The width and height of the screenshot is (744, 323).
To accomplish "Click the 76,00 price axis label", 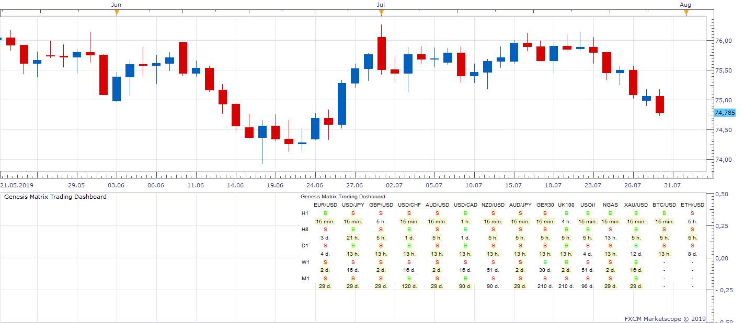I will tap(723, 41).
